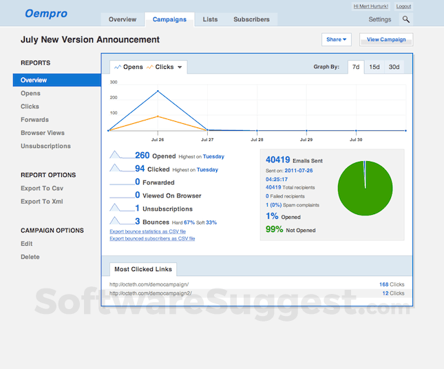
Task: Open the Lists tab
Action: pyautogui.click(x=210, y=19)
